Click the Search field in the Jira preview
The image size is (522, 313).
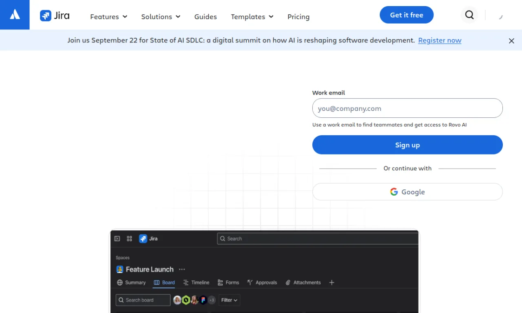tap(318, 238)
